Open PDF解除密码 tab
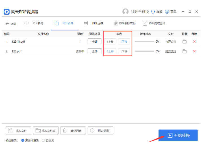The height and width of the screenshot is (146, 204). 125,23
